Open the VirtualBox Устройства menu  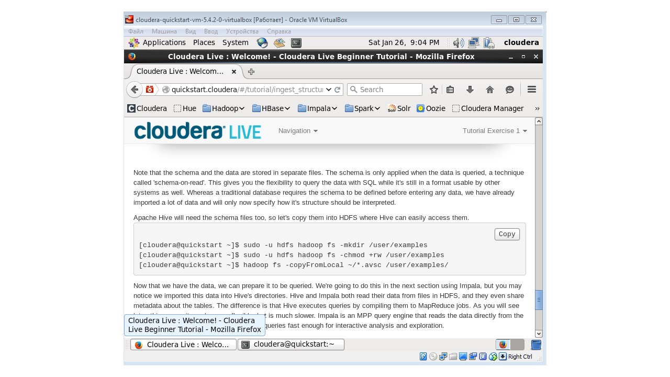click(242, 31)
